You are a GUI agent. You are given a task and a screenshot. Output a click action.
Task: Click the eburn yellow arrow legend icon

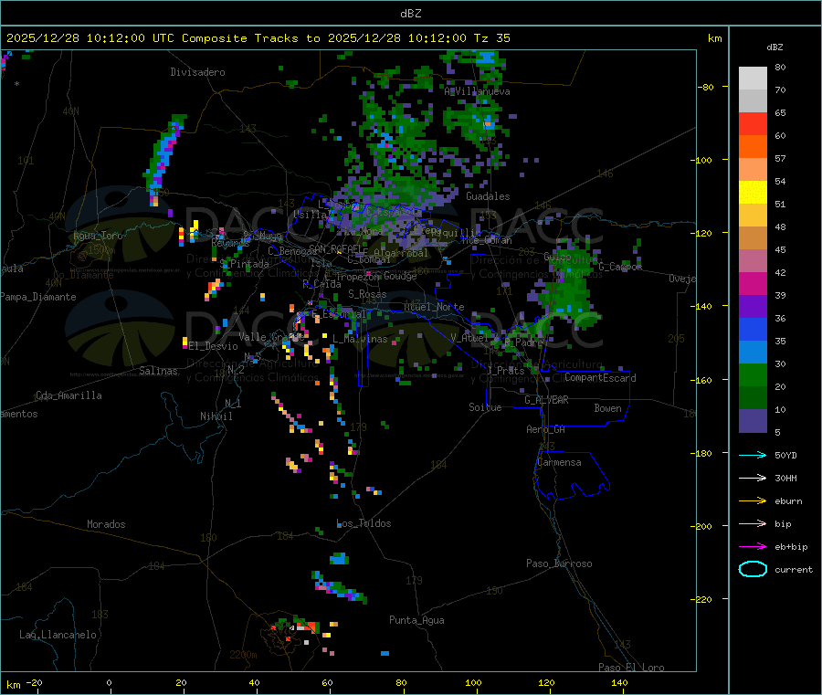coord(753,500)
